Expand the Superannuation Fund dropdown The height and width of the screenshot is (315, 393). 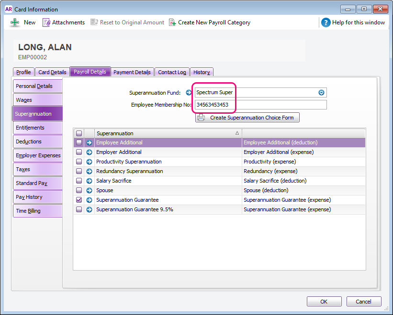(322, 93)
